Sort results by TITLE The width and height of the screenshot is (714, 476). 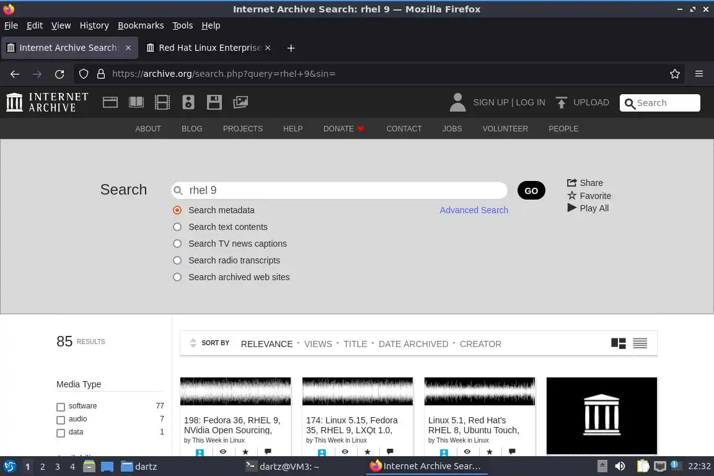(355, 344)
